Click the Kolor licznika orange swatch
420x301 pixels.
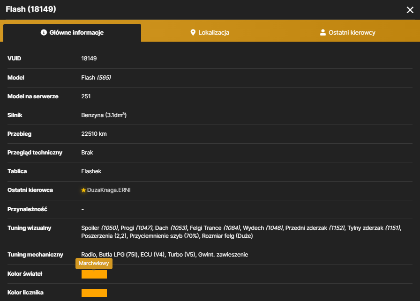click(x=94, y=293)
